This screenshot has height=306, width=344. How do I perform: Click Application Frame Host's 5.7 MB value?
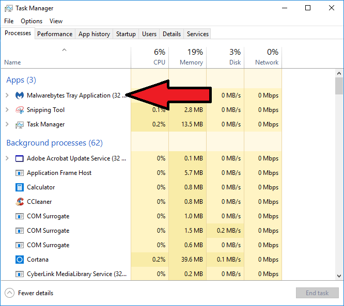pyautogui.click(x=194, y=173)
